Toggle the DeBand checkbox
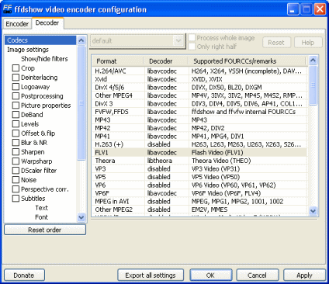 pos(16,115)
